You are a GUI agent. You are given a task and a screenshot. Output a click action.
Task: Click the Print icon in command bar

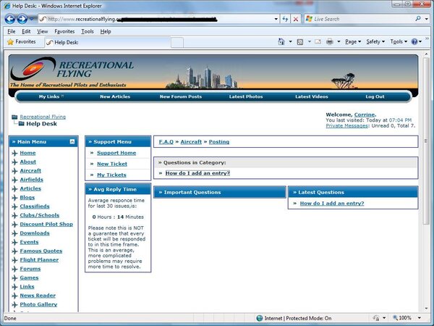(x=329, y=42)
